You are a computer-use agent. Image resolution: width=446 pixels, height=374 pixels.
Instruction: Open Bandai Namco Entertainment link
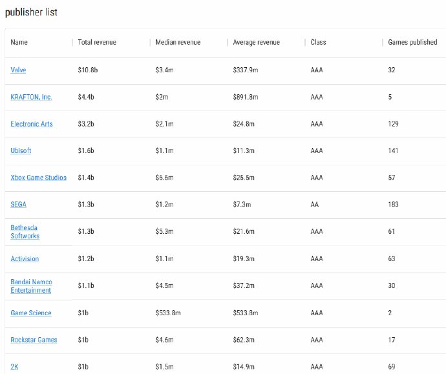[x=31, y=286]
